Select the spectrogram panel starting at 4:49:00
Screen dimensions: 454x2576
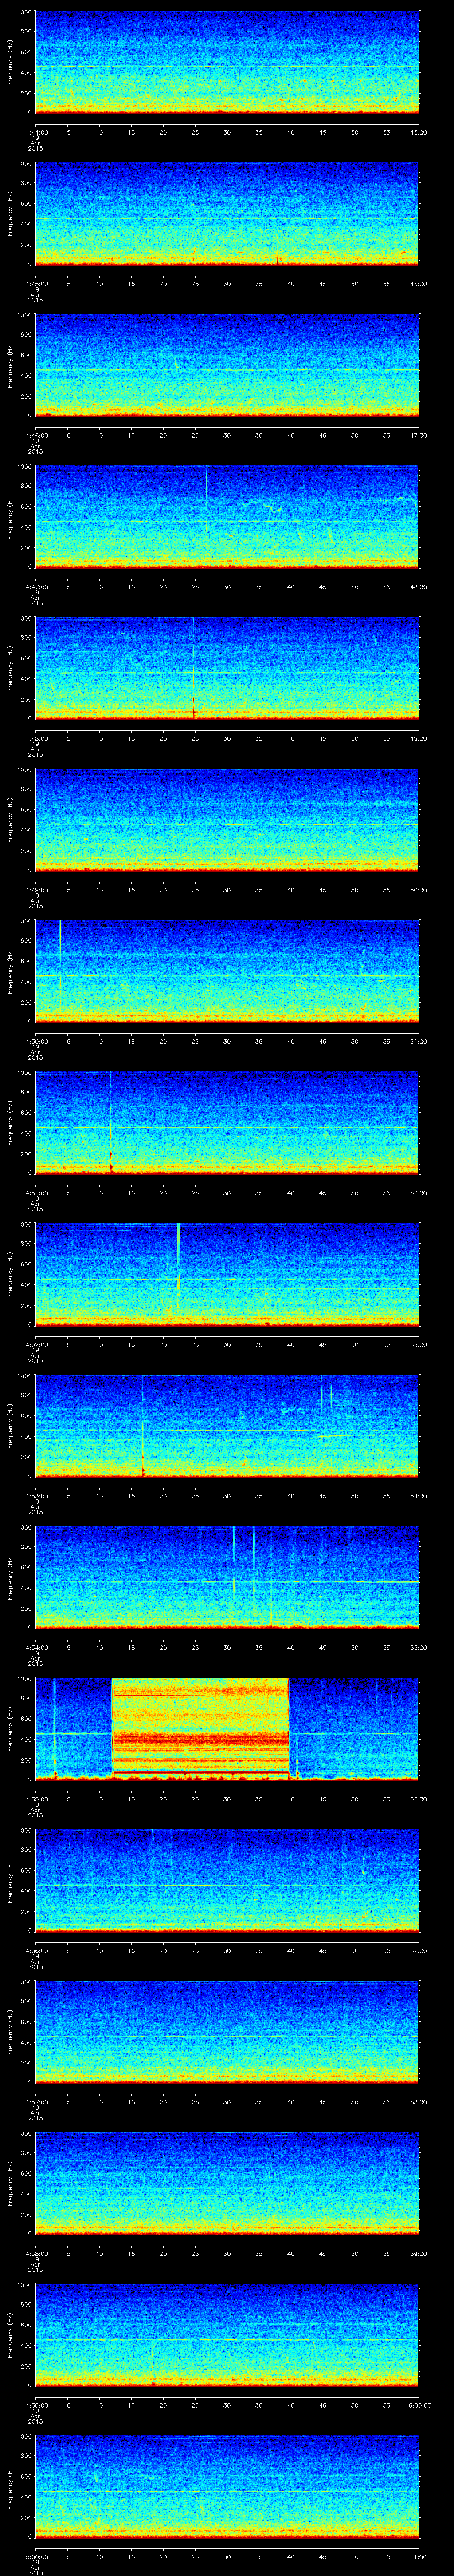(x=227, y=821)
